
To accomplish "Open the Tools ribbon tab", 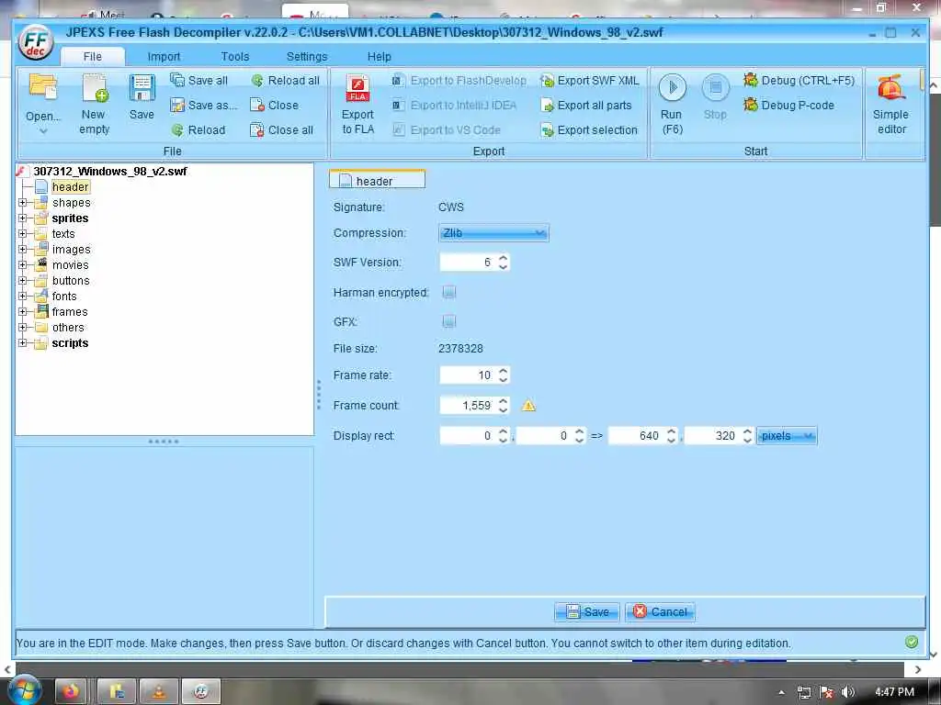I will tap(234, 56).
